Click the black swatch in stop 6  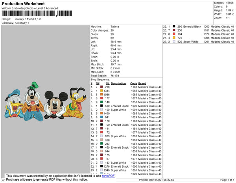tap(101, 106)
